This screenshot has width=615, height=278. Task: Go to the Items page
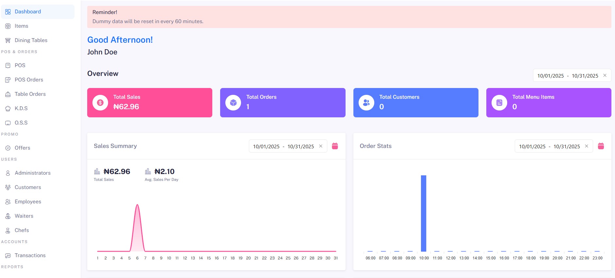click(21, 26)
